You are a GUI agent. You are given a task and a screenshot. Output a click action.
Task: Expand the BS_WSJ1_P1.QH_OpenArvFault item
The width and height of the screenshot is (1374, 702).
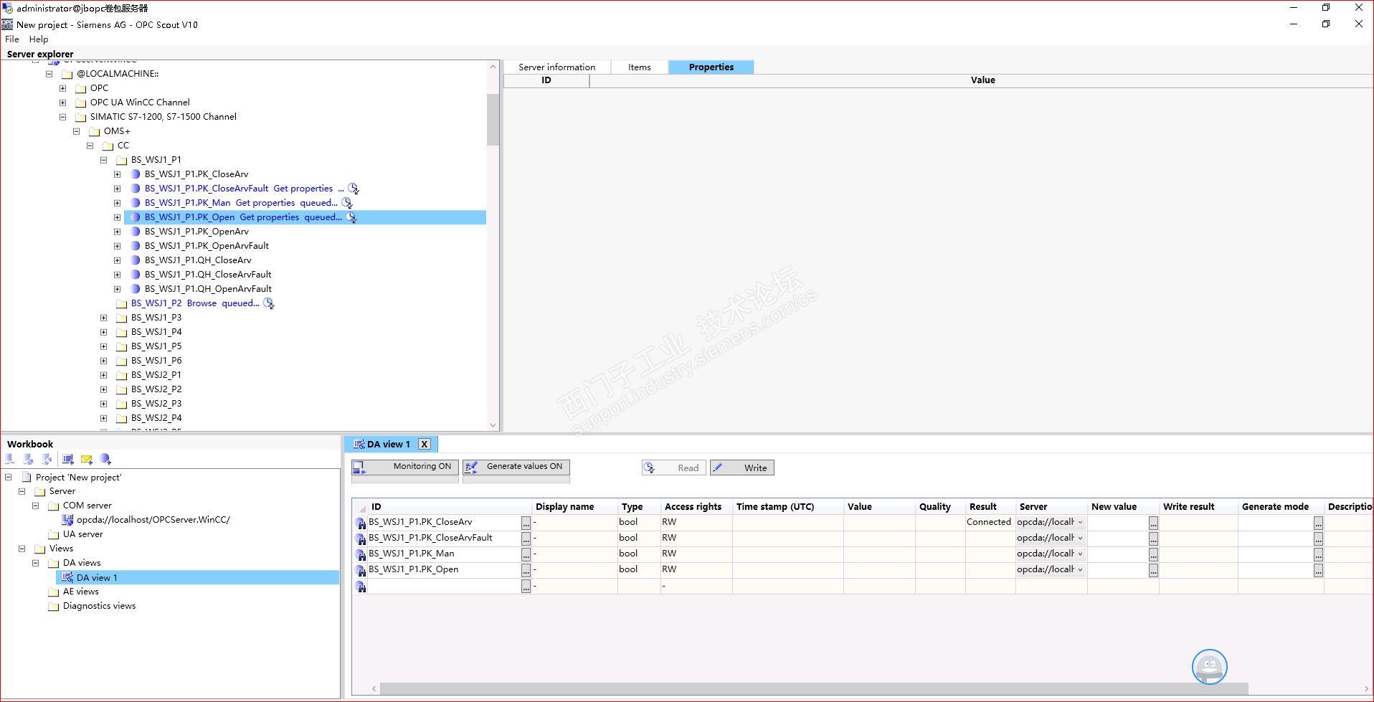[117, 289]
